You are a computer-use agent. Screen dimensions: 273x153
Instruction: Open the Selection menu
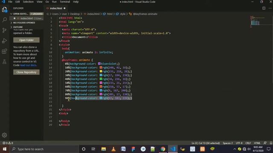tap(28, 2)
